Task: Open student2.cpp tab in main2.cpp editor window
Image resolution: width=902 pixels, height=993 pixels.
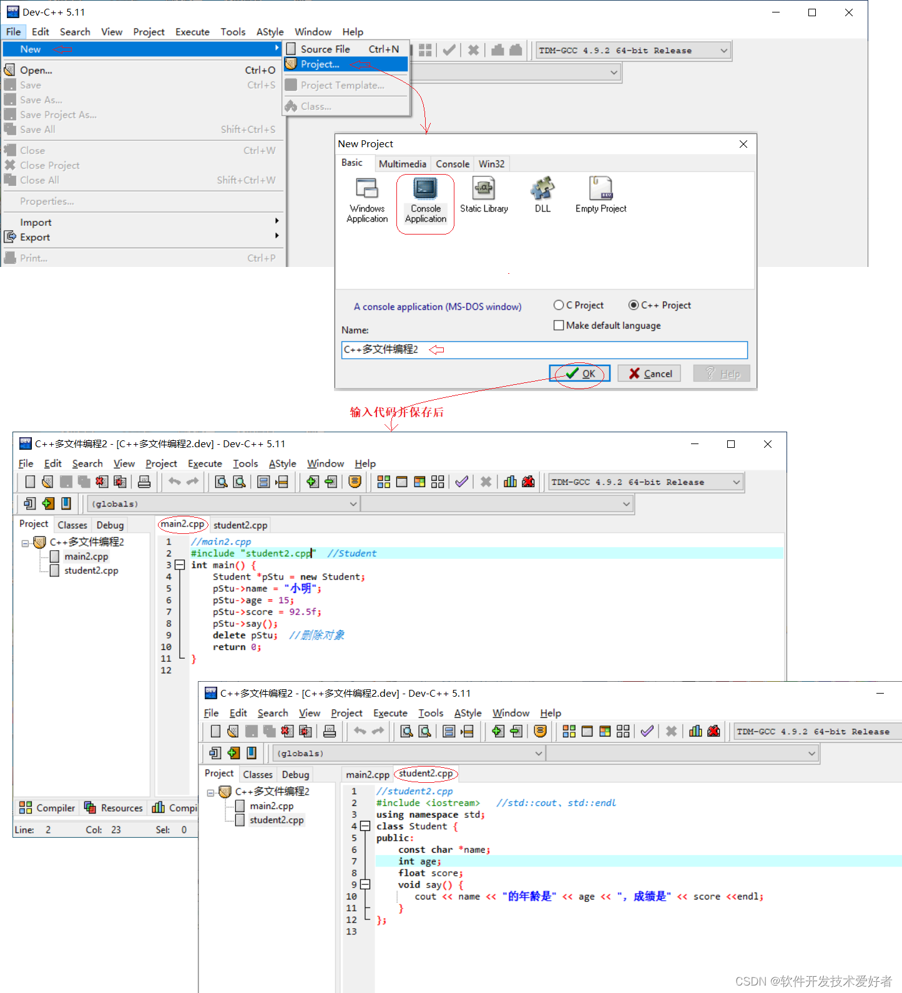Action: click(x=240, y=525)
